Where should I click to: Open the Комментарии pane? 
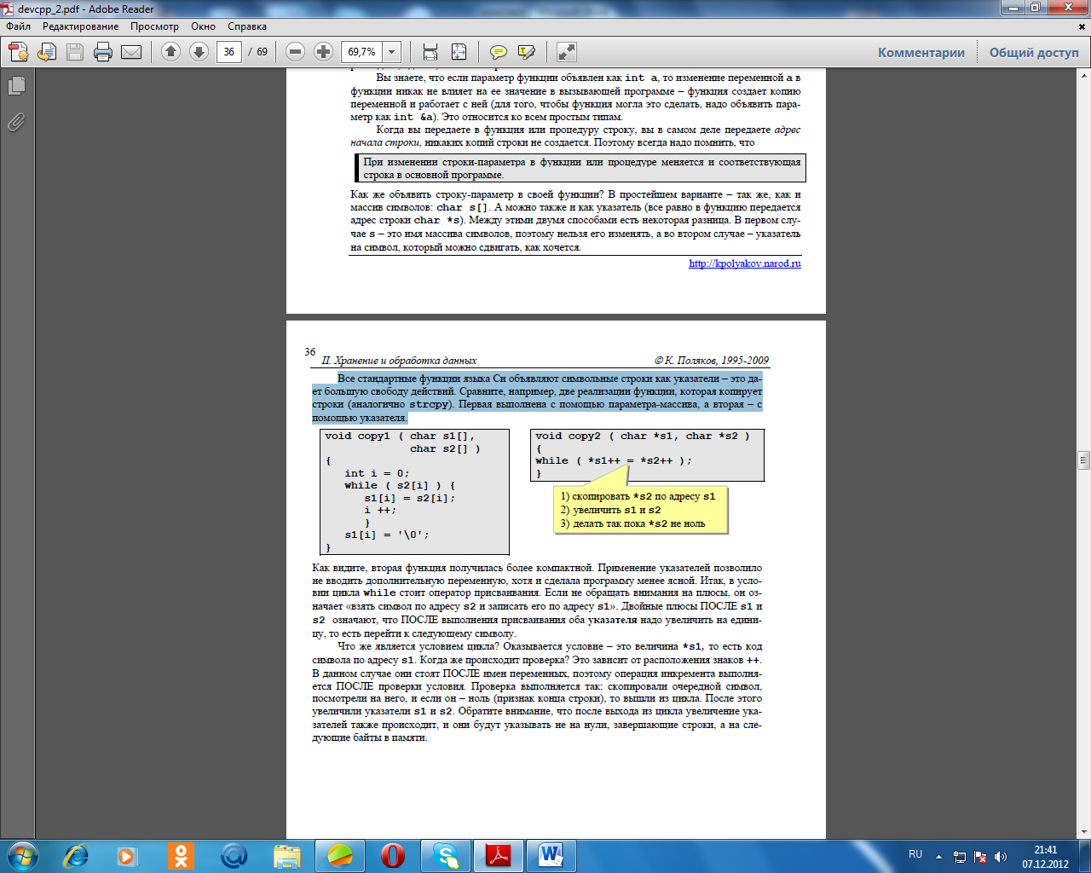coord(921,52)
